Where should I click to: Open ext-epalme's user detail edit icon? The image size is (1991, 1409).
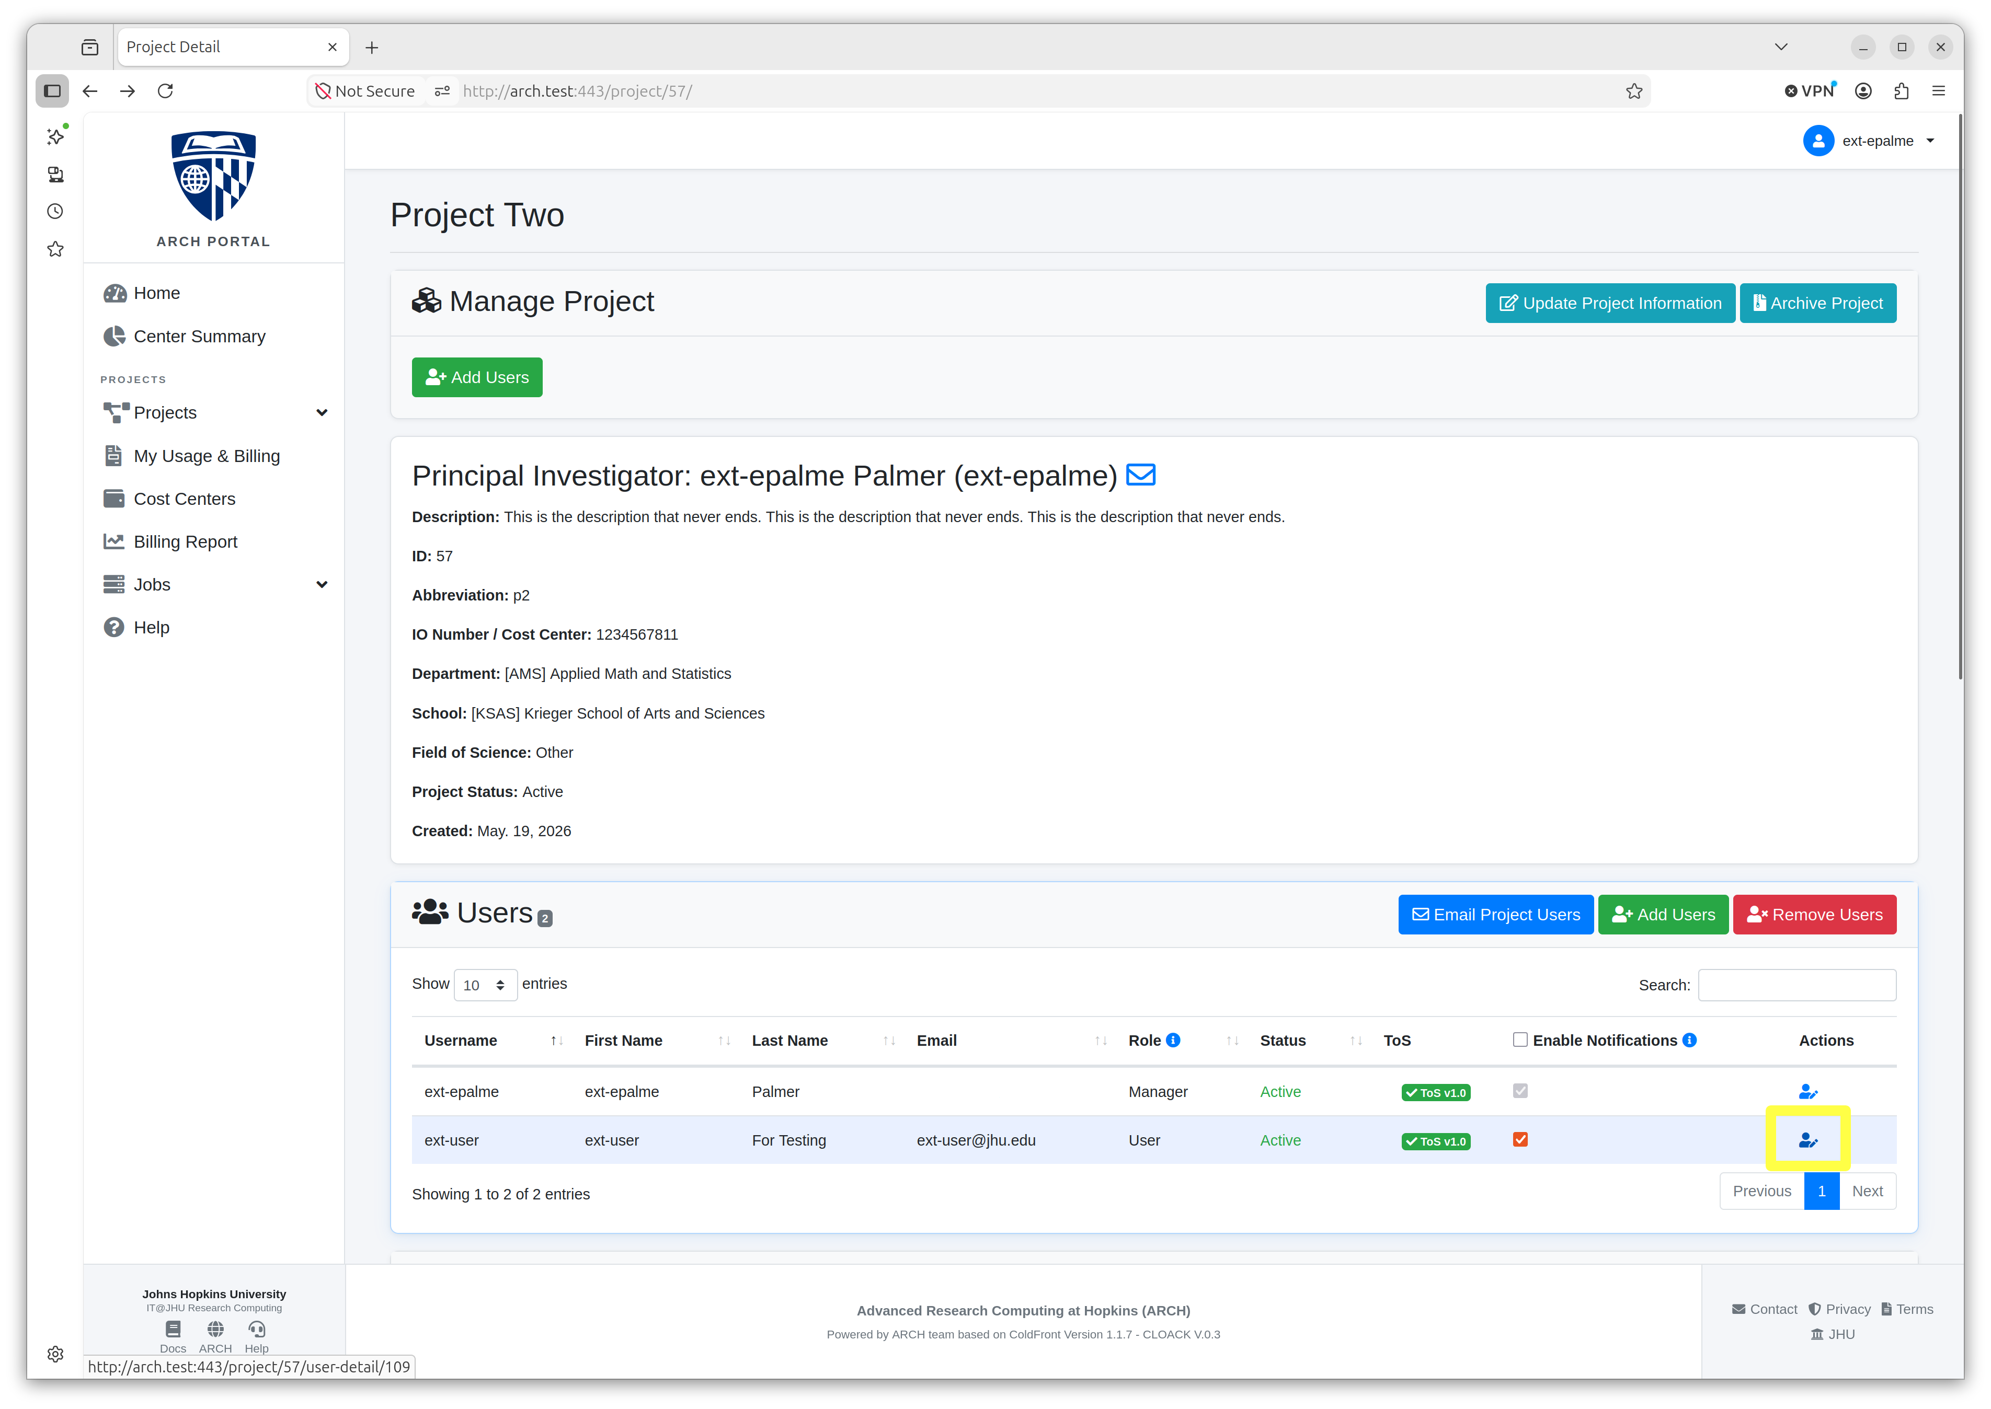pos(1808,1091)
